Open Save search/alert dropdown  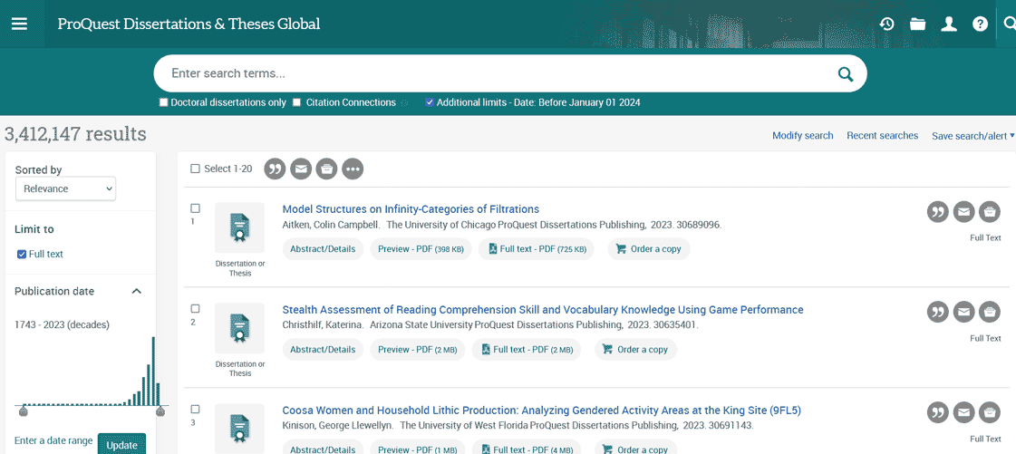tap(972, 136)
